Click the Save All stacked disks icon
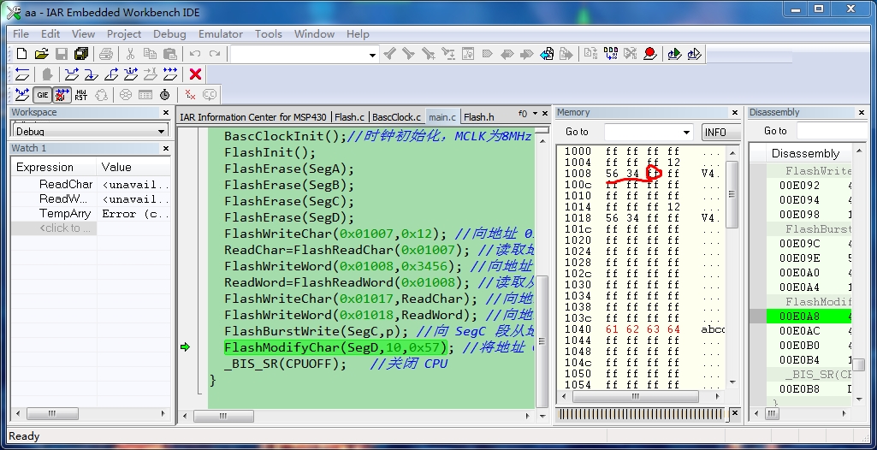 pyautogui.click(x=81, y=54)
